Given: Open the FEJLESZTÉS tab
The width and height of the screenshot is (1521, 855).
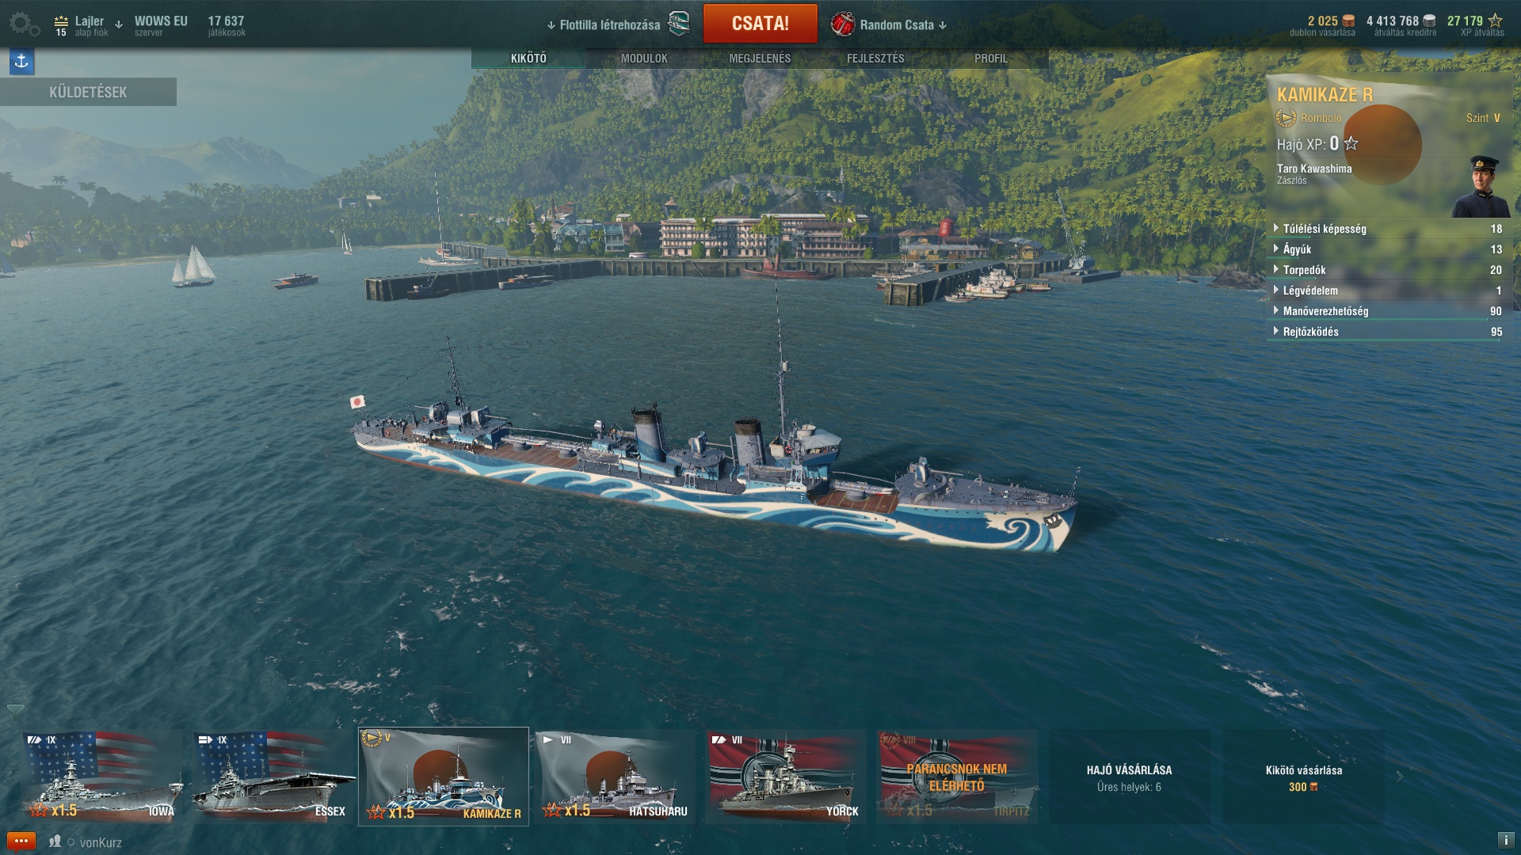Looking at the screenshot, I should (875, 59).
